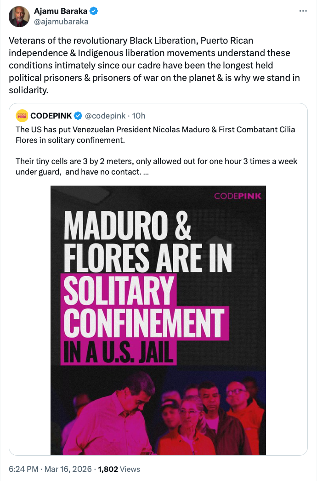The image size is (317, 481).
Task: Open the three-dot more options menu
Action: pos(303,11)
